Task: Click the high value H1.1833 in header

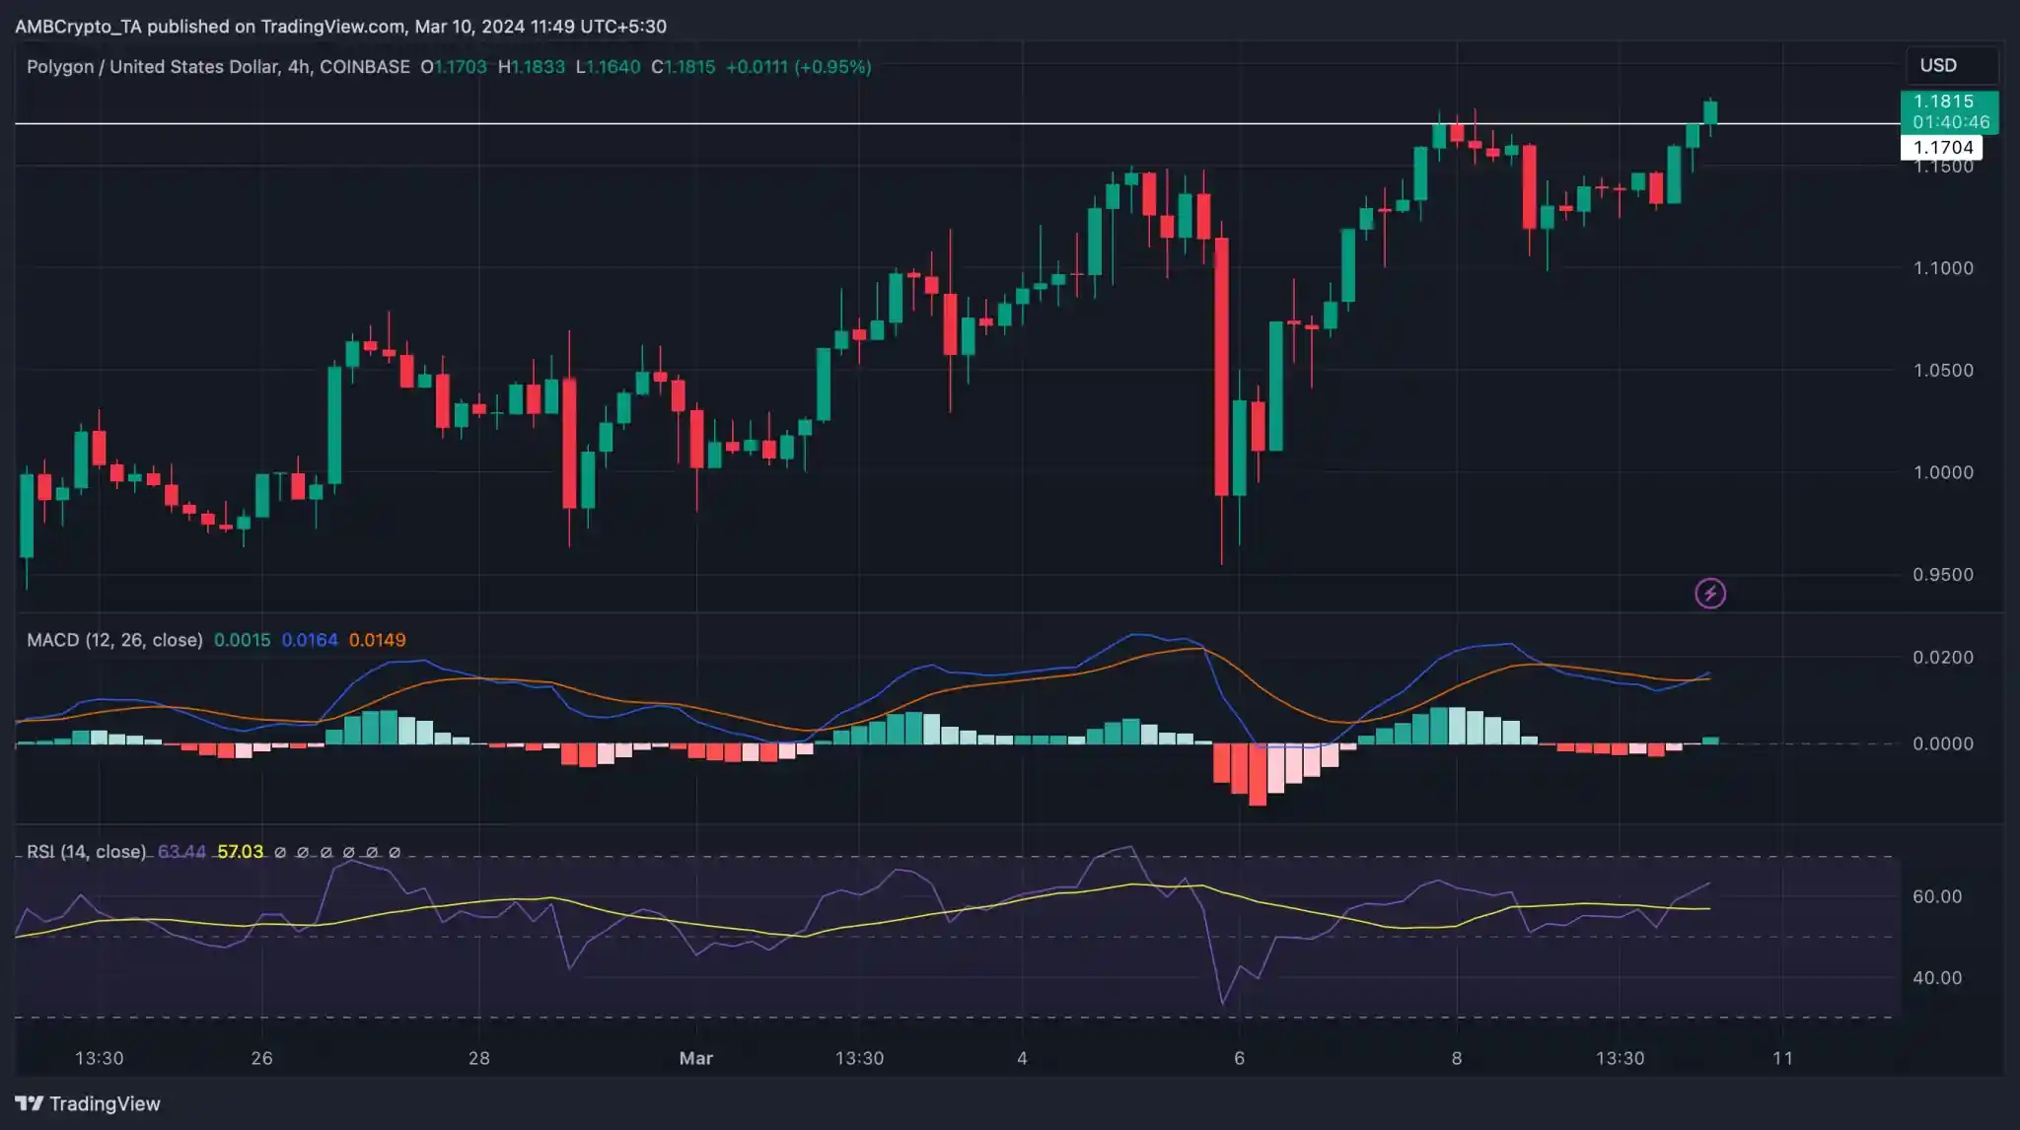Action: [x=532, y=67]
